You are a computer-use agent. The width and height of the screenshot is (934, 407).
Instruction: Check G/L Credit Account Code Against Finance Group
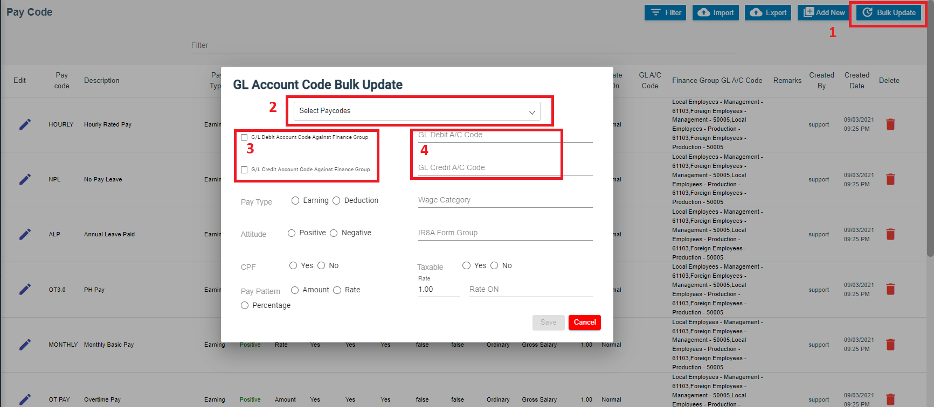[x=244, y=170]
